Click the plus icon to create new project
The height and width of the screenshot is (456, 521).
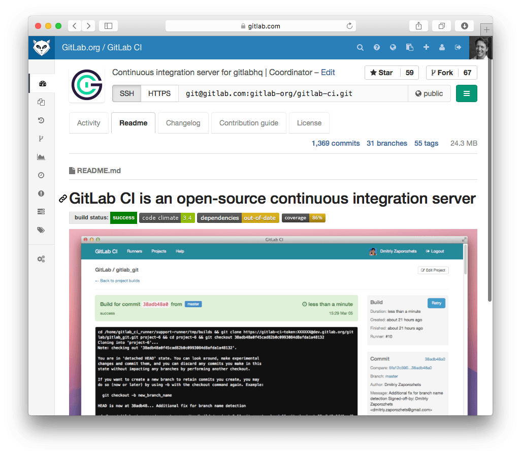pos(426,47)
